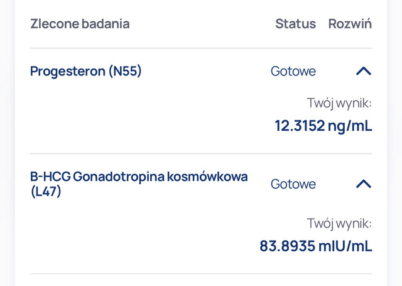Click the Zlecone badania heading

click(80, 24)
